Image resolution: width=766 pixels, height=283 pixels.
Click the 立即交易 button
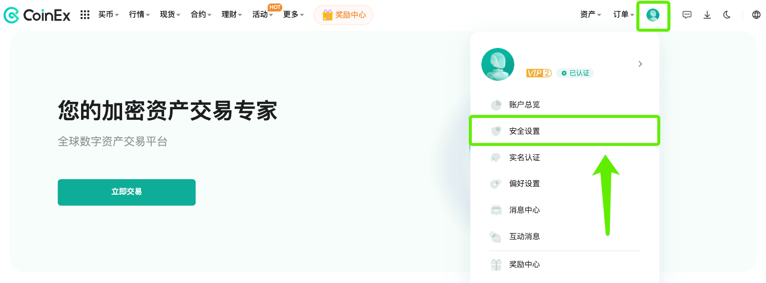[x=127, y=192]
